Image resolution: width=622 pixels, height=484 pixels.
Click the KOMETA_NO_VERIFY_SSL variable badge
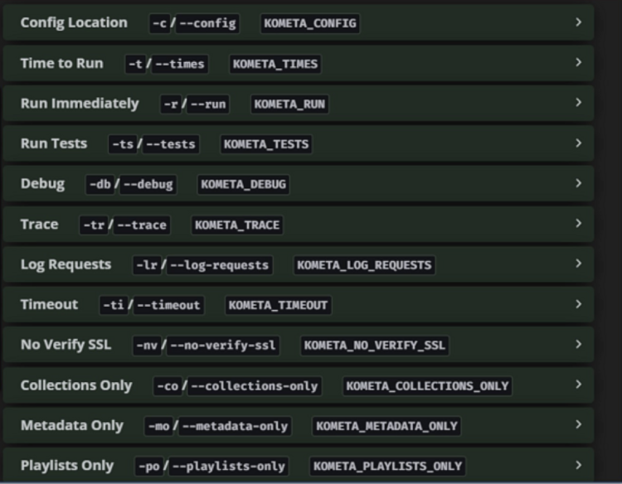click(x=374, y=346)
